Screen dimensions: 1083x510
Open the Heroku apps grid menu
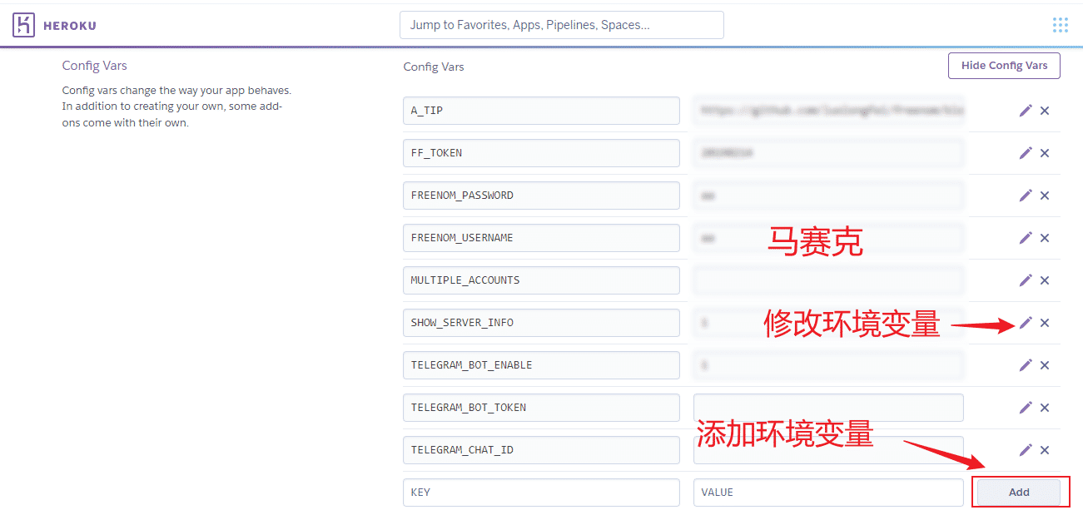coord(1060,24)
